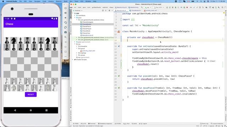This screenshot has height=127, width=227.
Task: Click Project panel select-opened-file target icon
Action: pos(103,11)
